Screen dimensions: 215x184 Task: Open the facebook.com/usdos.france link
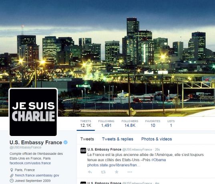click(x=30, y=163)
